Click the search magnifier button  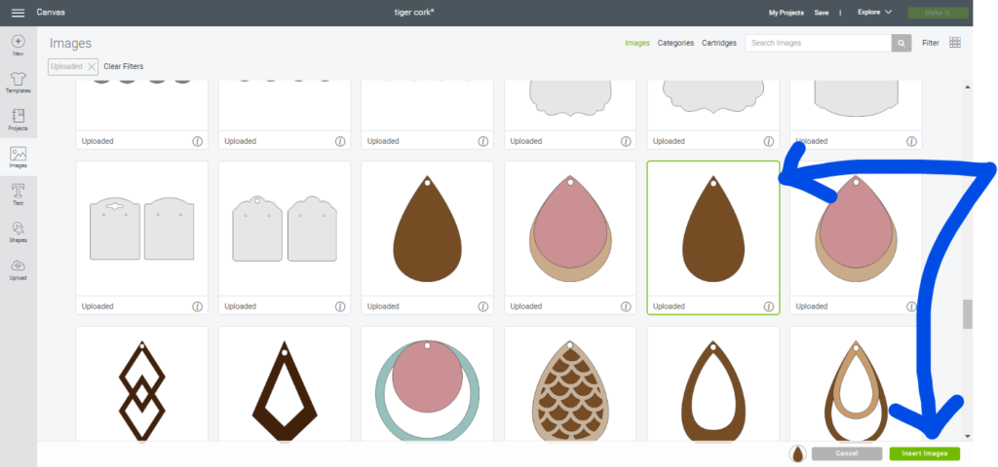(902, 43)
